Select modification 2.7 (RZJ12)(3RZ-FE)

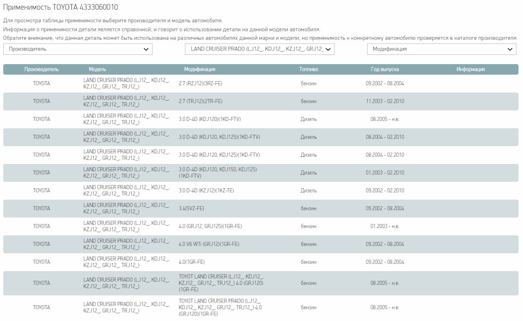[x=200, y=83]
